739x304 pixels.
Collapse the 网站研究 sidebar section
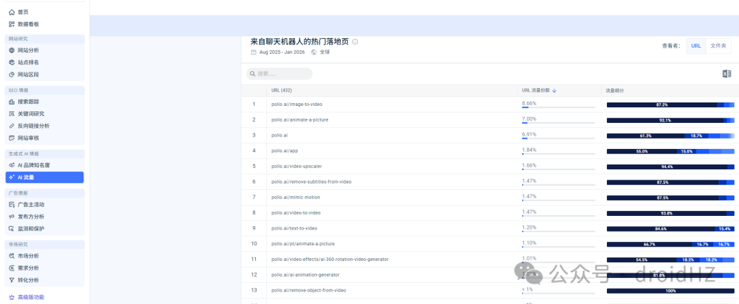pos(45,39)
